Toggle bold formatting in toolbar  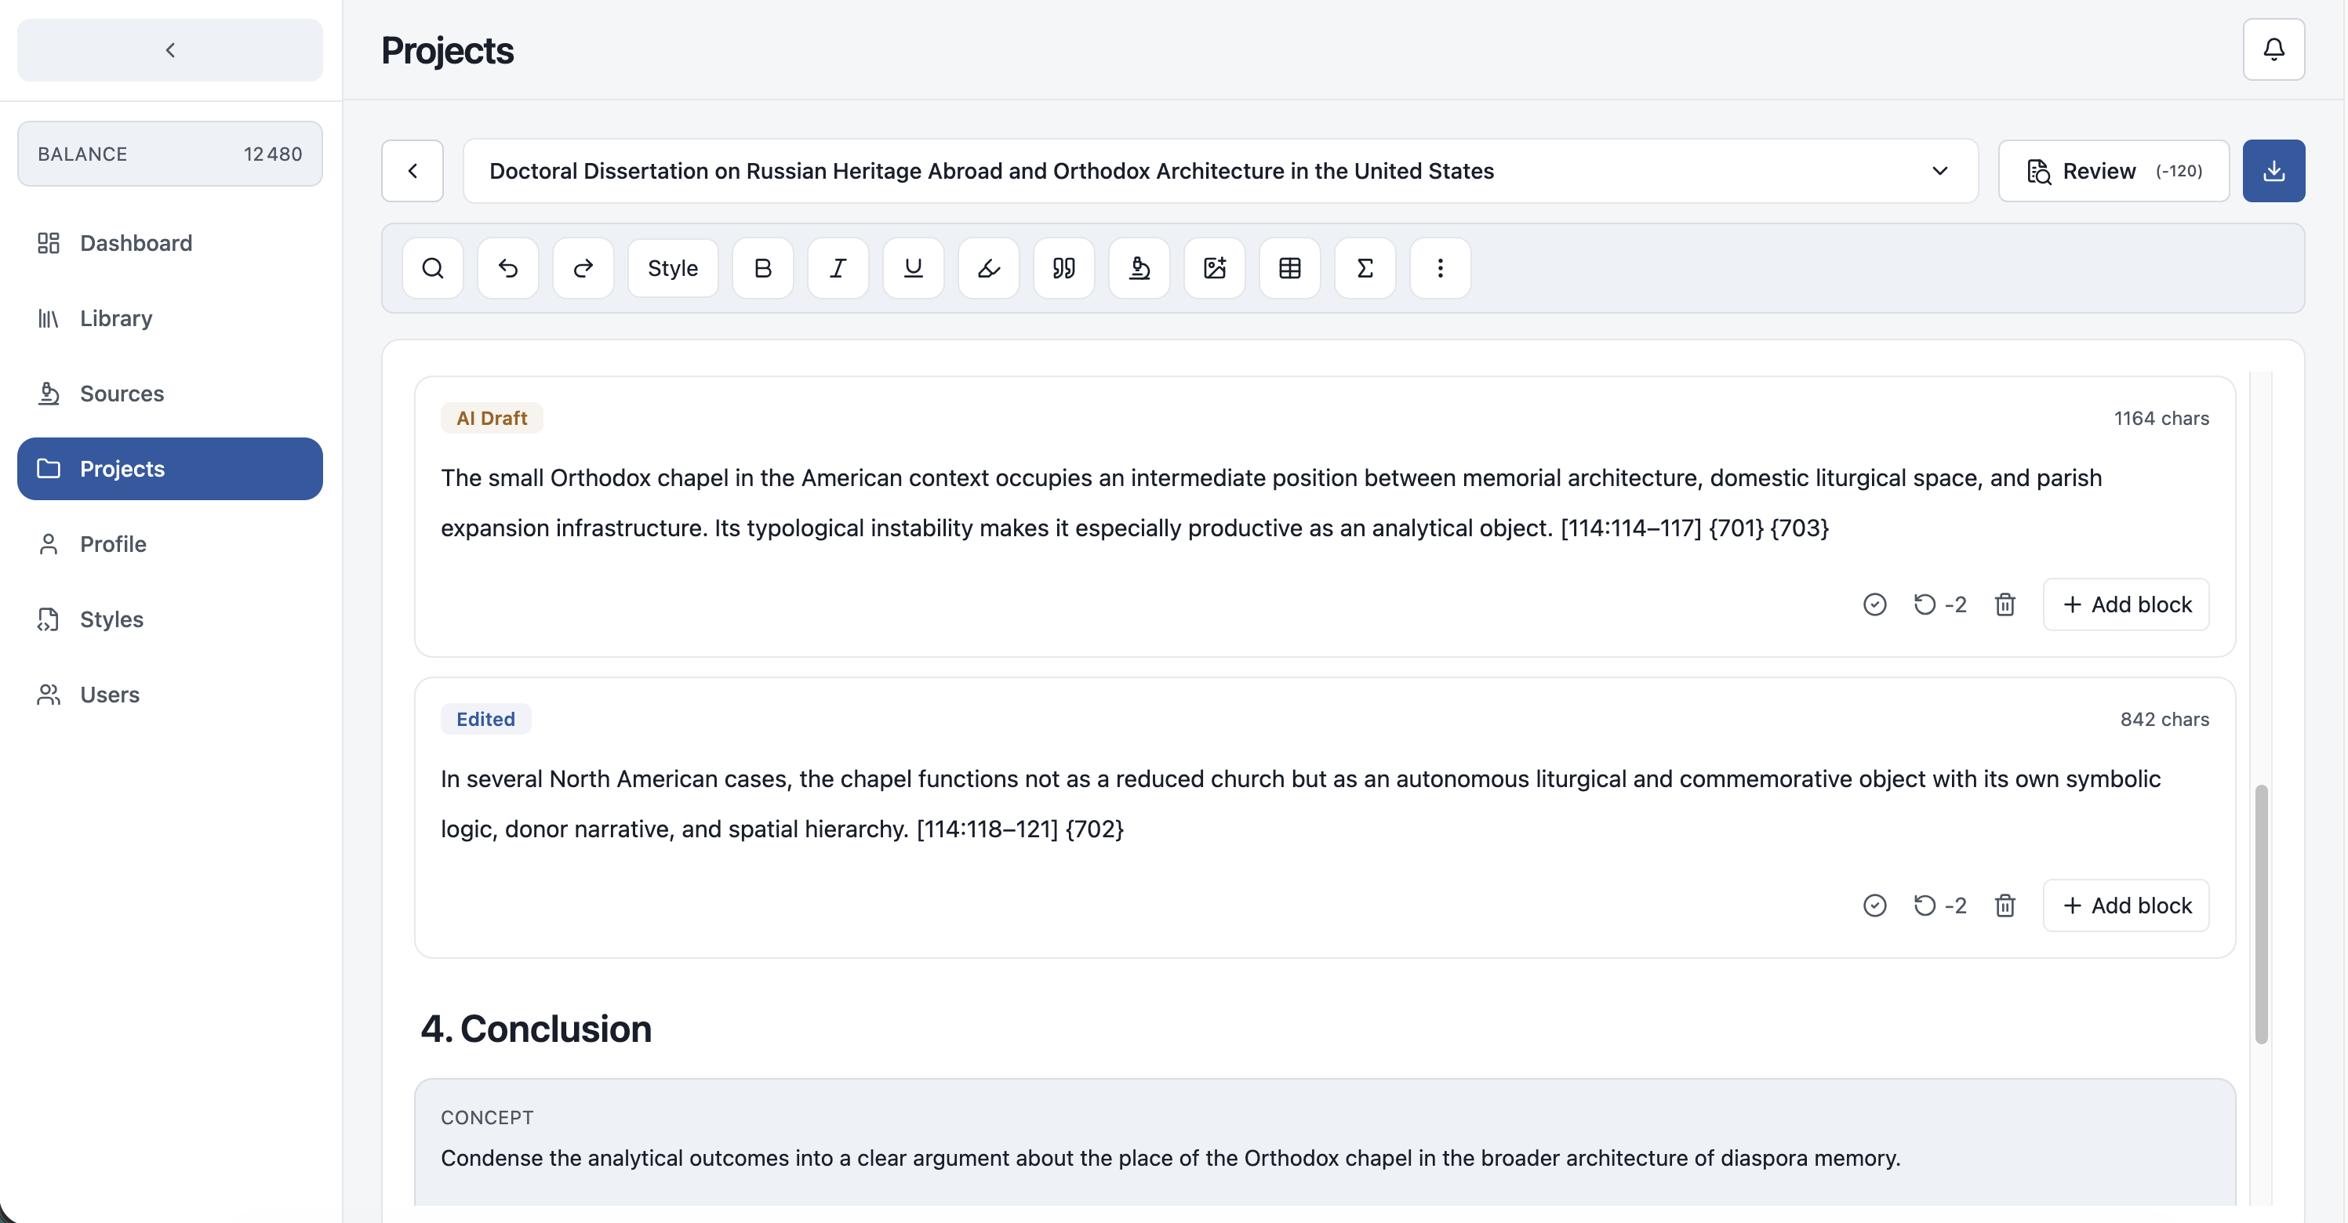click(x=763, y=268)
